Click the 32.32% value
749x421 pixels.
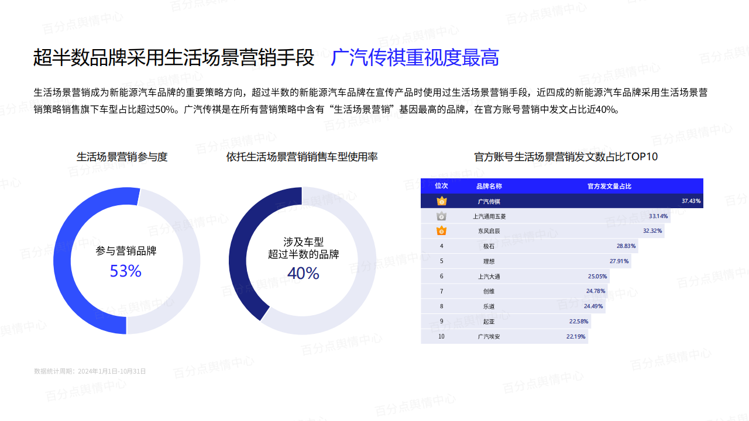pyautogui.click(x=652, y=231)
